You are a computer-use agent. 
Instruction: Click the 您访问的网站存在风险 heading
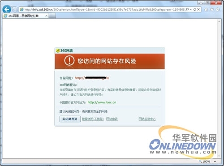click(107, 61)
